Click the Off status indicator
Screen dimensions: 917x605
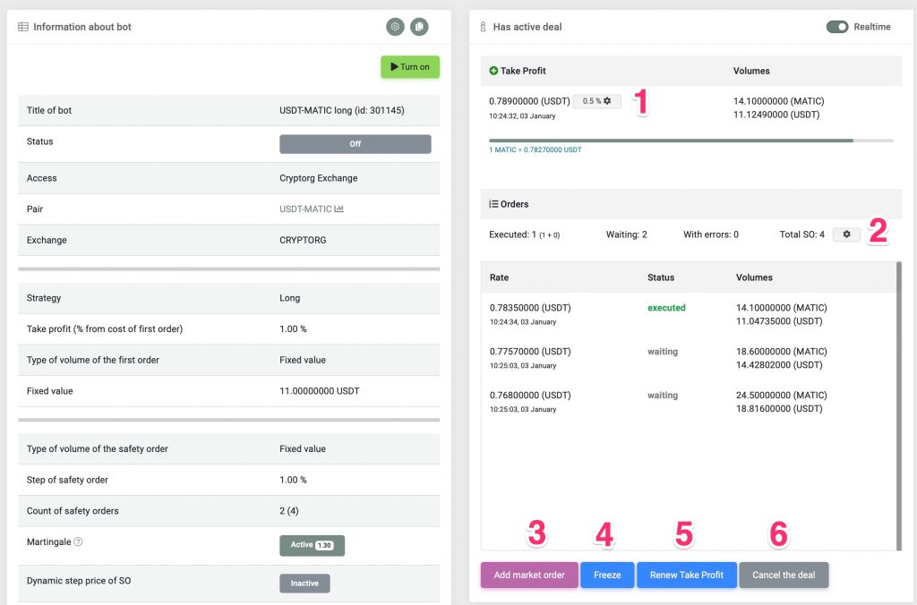tap(355, 144)
